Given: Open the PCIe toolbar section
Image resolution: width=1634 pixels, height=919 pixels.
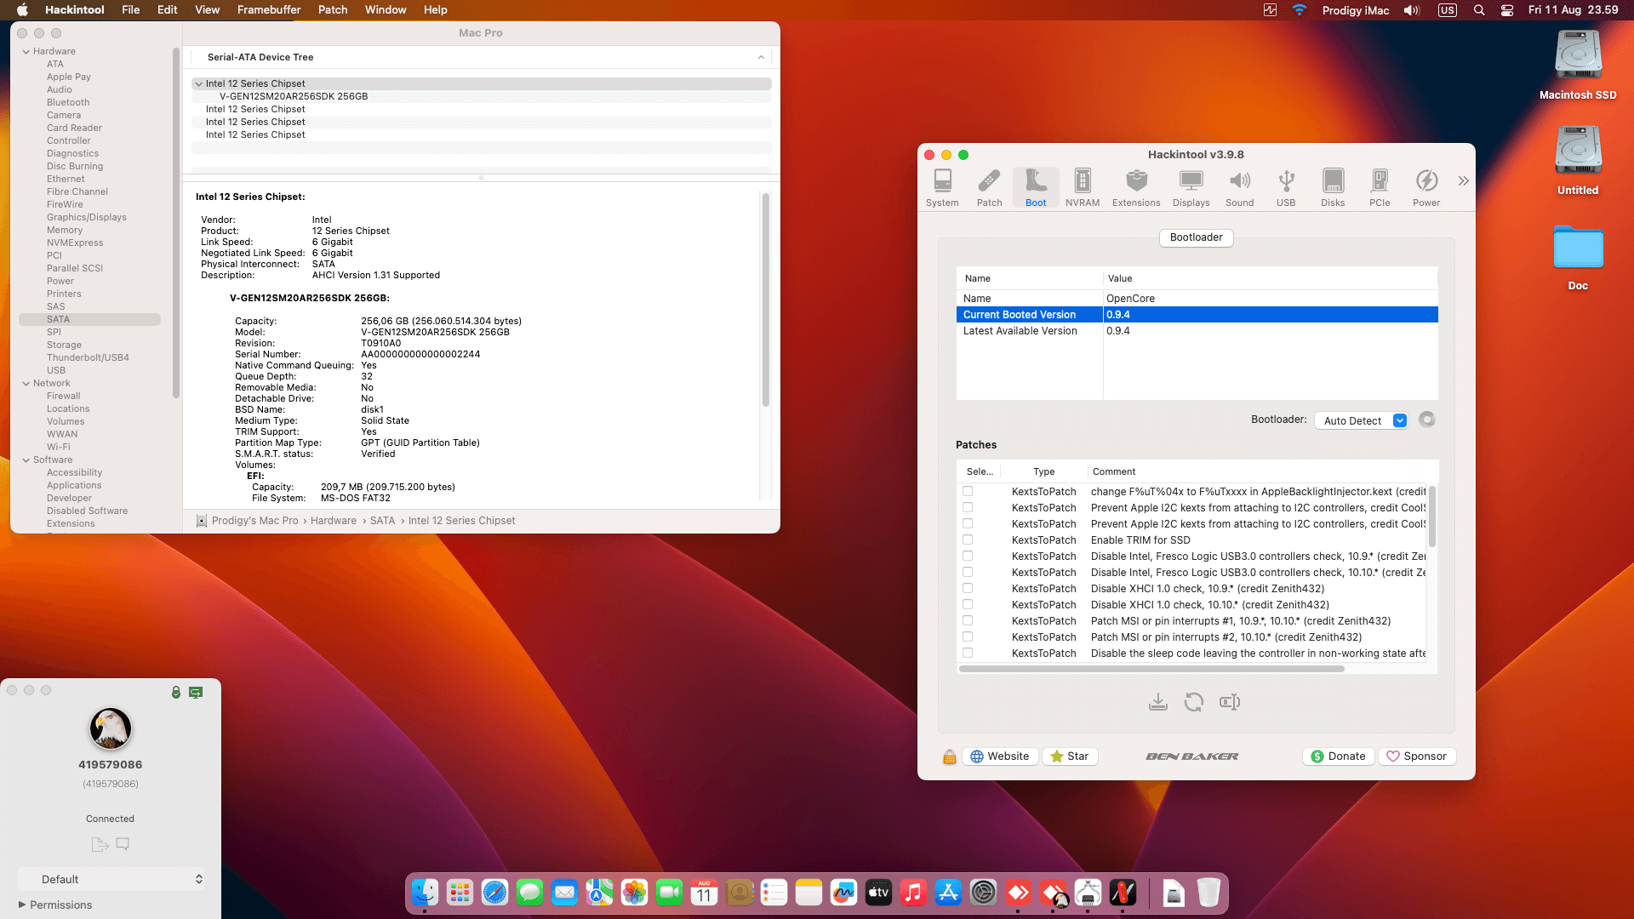Looking at the screenshot, I should [x=1380, y=187].
